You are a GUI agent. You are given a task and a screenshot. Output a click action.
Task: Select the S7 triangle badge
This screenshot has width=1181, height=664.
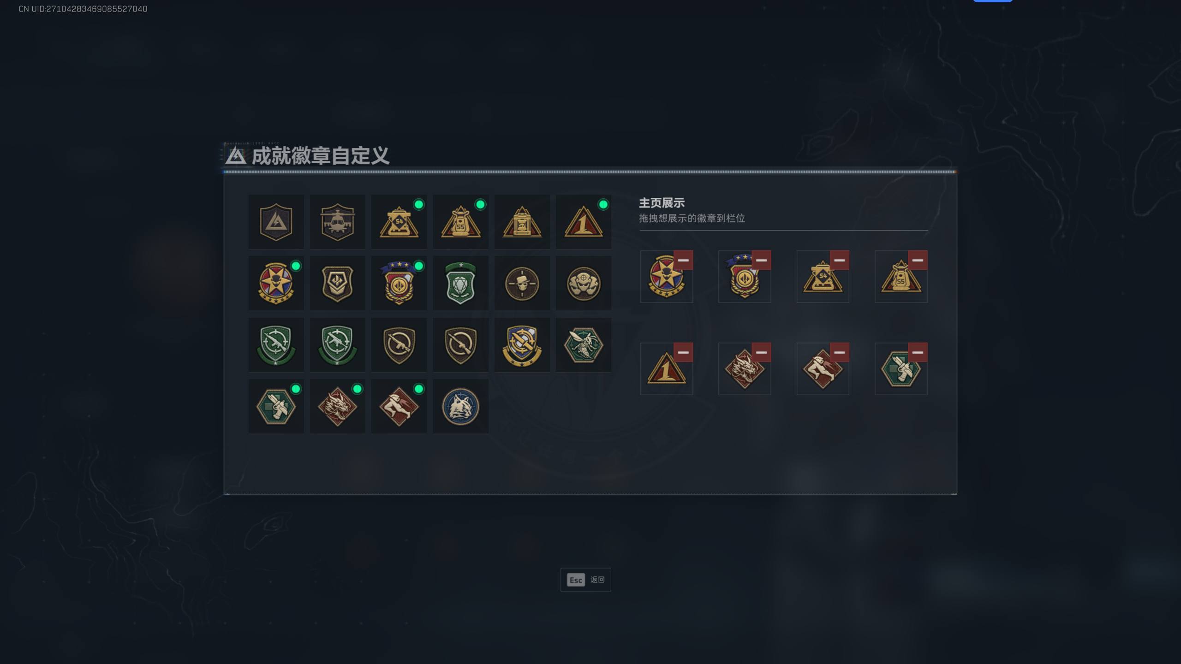pos(522,222)
